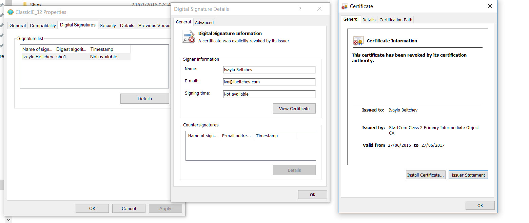Click Details button under Signature list
The image size is (529, 223).
144,99
